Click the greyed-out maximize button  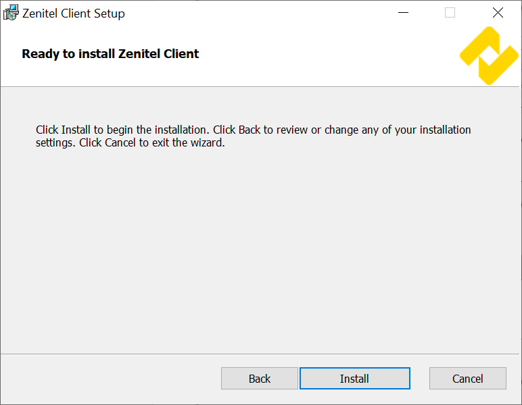point(450,13)
